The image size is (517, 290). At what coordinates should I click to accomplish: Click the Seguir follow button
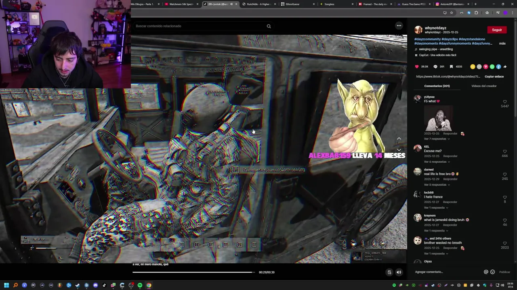tap(497, 30)
